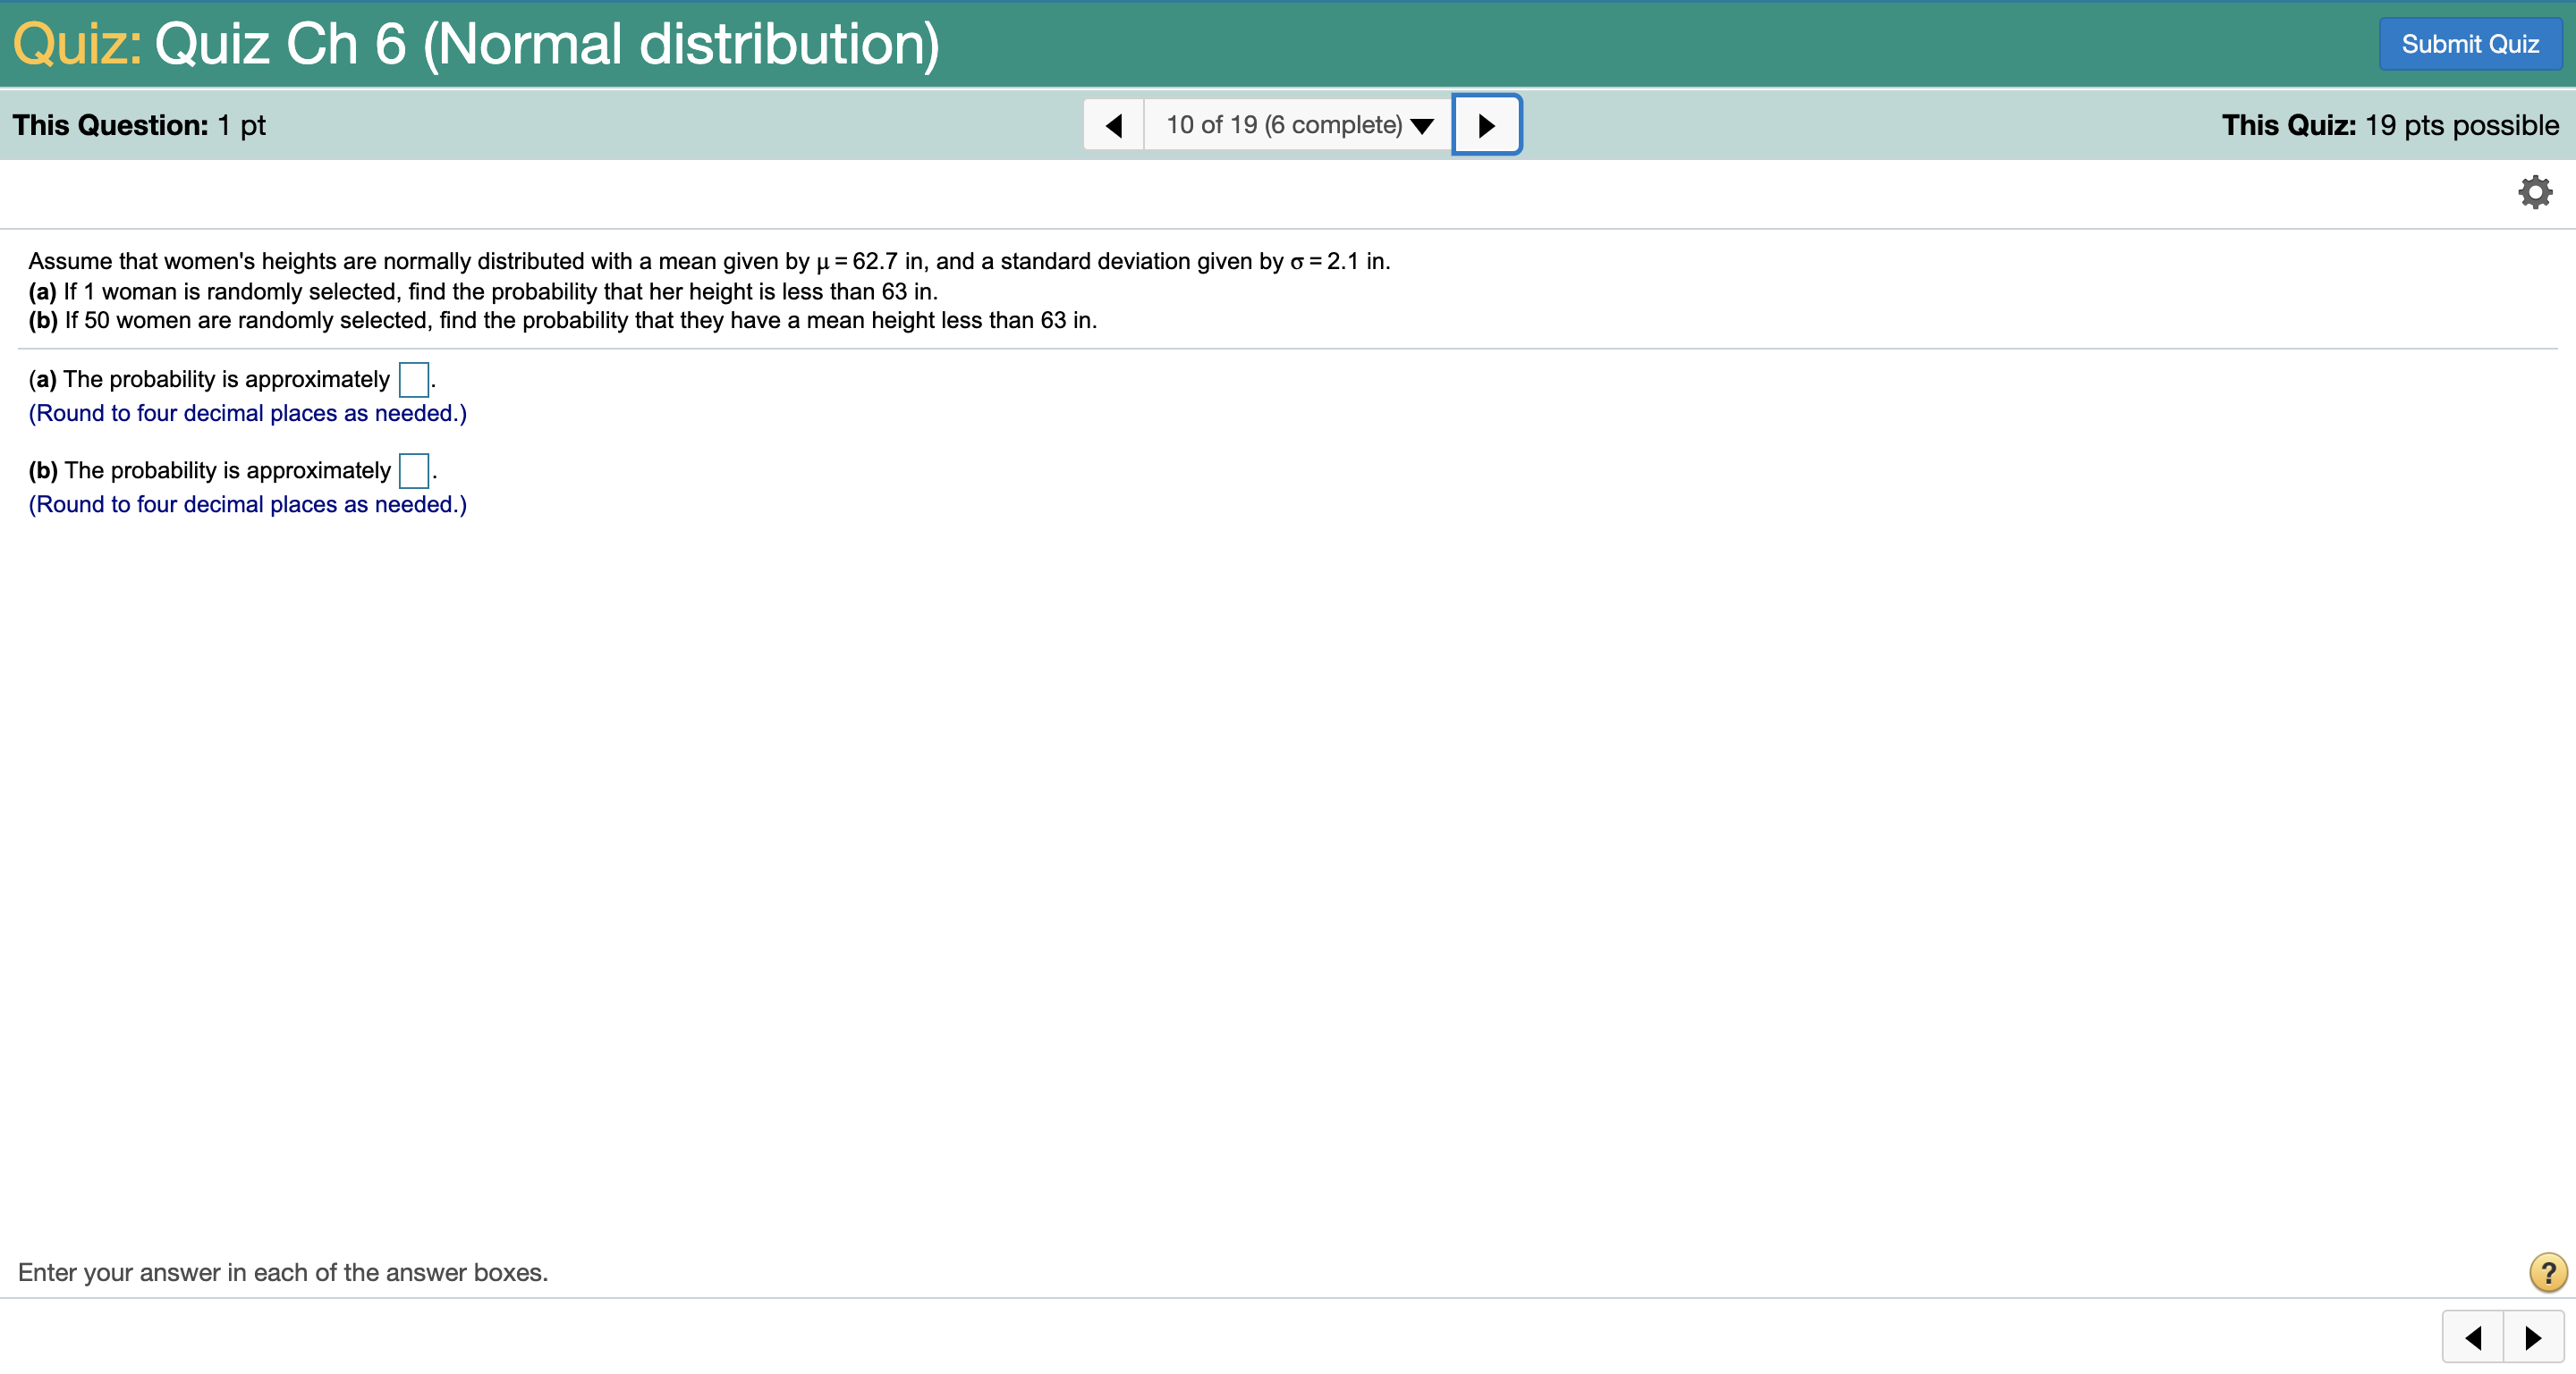
Task: Click 'Enter your answer in each' hint text
Action: tap(283, 1272)
